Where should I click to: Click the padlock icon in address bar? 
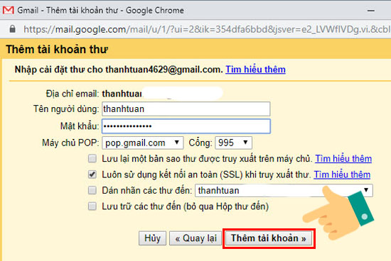tap(12, 29)
